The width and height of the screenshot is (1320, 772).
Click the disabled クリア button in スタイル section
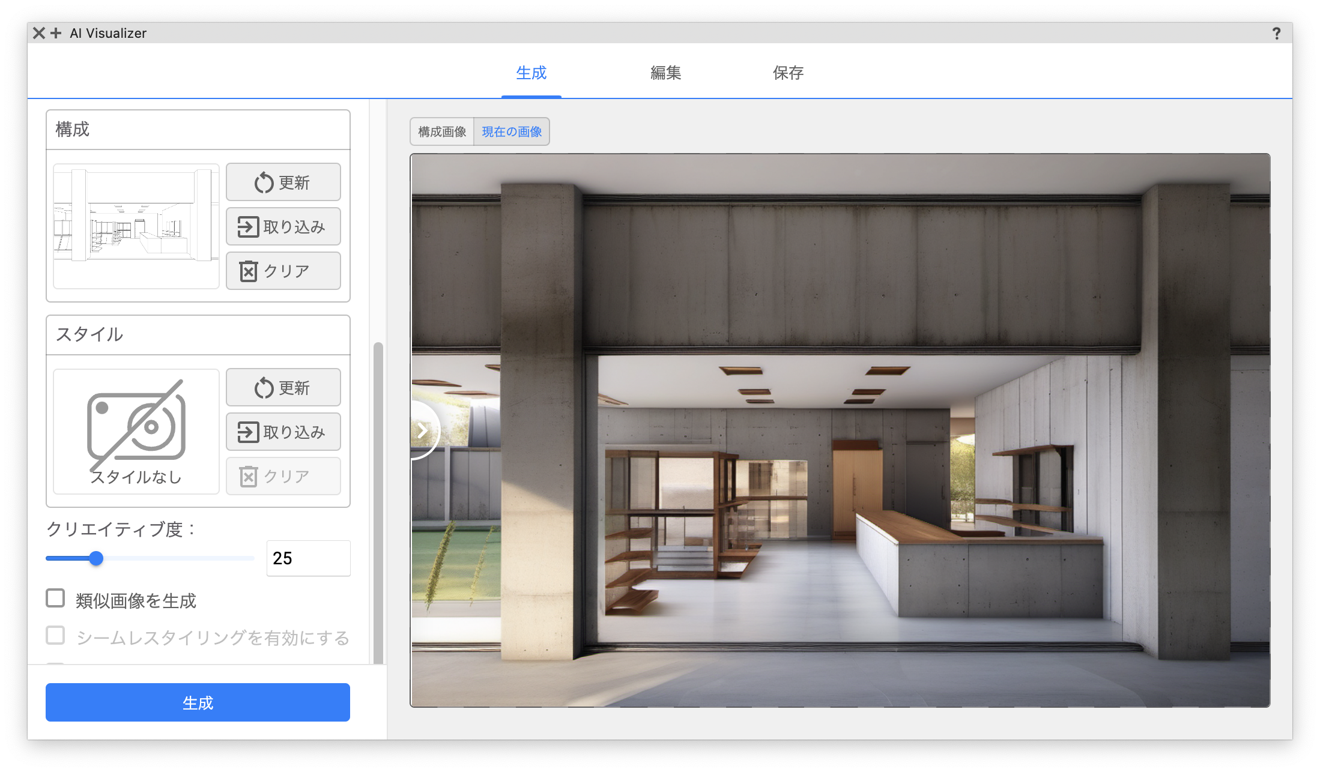pyautogui.click(x=283, y=477)
